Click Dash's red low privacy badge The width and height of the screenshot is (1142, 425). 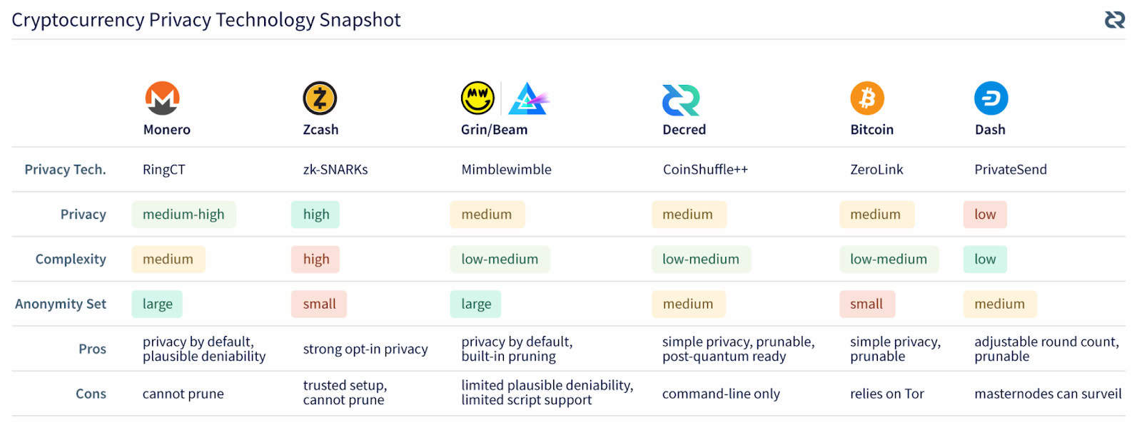985,215
